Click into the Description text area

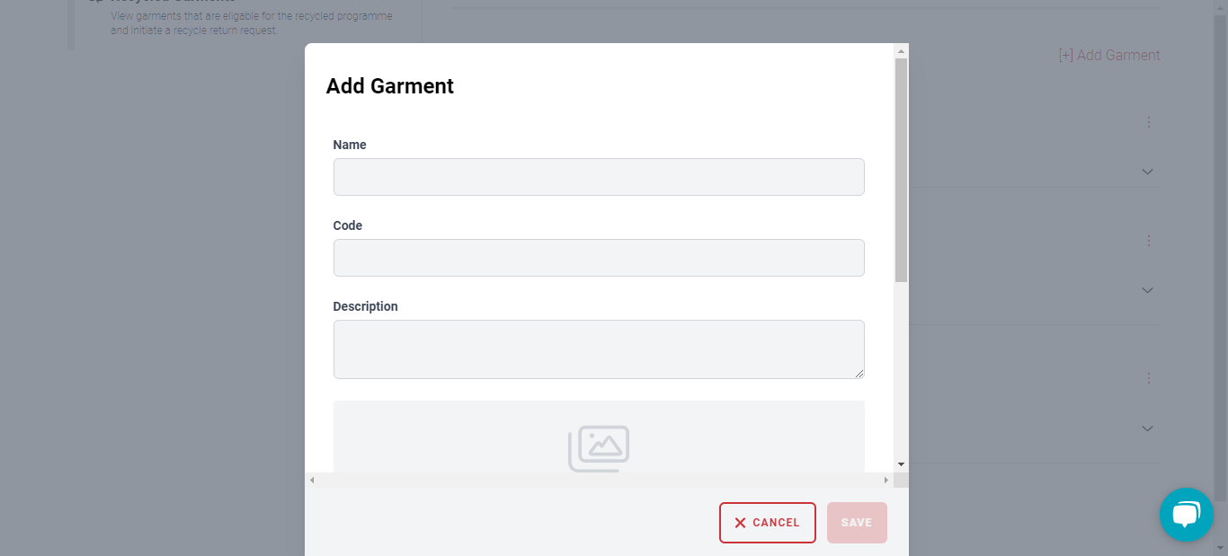(x=599, y=349)
